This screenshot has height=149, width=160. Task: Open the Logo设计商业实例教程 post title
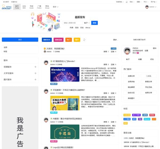coord(63,147)
